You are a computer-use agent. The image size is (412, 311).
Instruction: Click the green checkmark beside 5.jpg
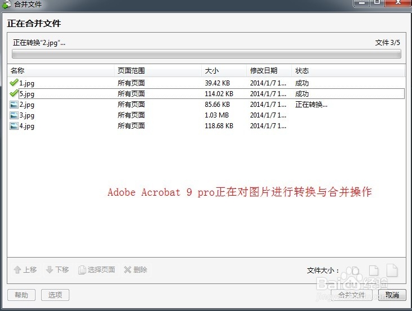coord(14,93)
